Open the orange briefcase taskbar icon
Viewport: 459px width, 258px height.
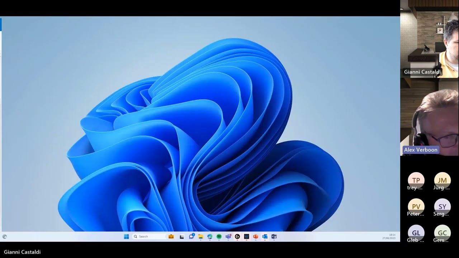pos(171,236)
